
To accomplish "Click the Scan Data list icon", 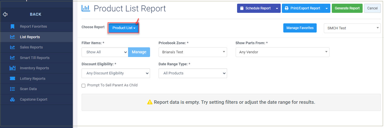I will point(12,89).
